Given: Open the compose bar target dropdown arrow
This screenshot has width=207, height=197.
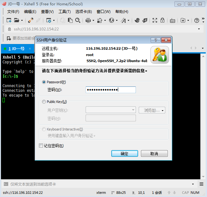Looking at the screenshot, I should tap(193, 184).
